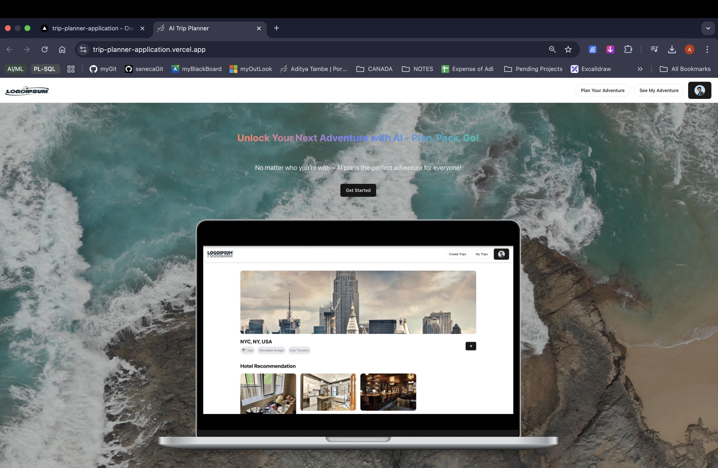Open the myBlackBoard bookmark

coord(197,69)
